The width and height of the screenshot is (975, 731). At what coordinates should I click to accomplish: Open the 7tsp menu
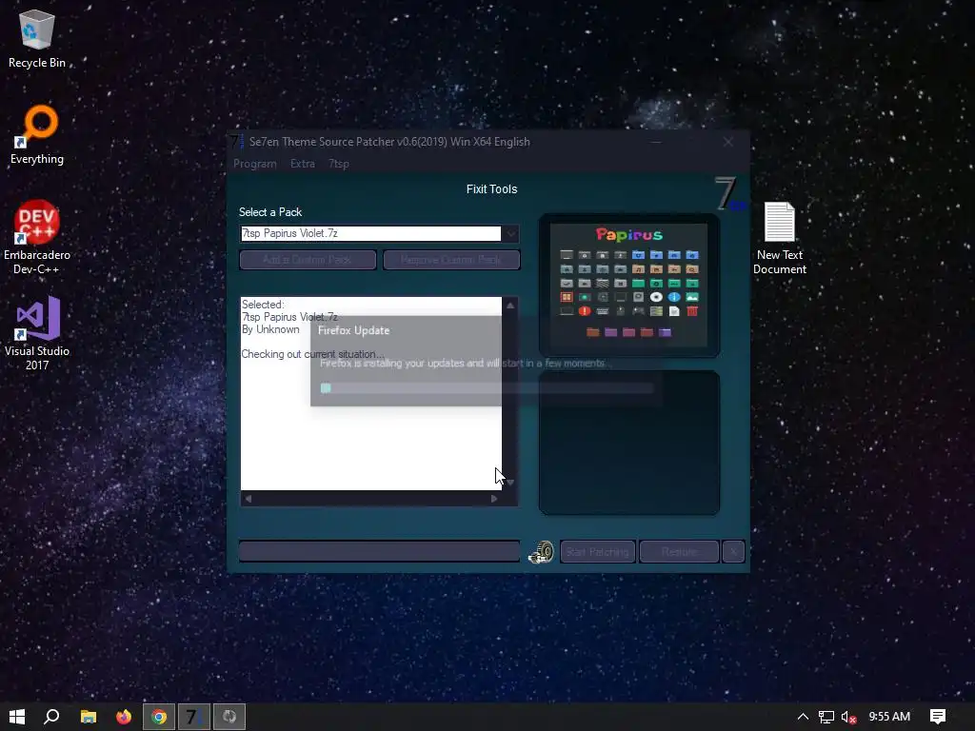click(x=339, y=164)
